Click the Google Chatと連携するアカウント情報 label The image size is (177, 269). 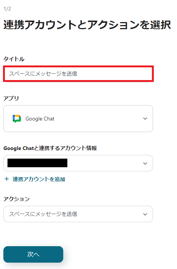pos(50,148)
